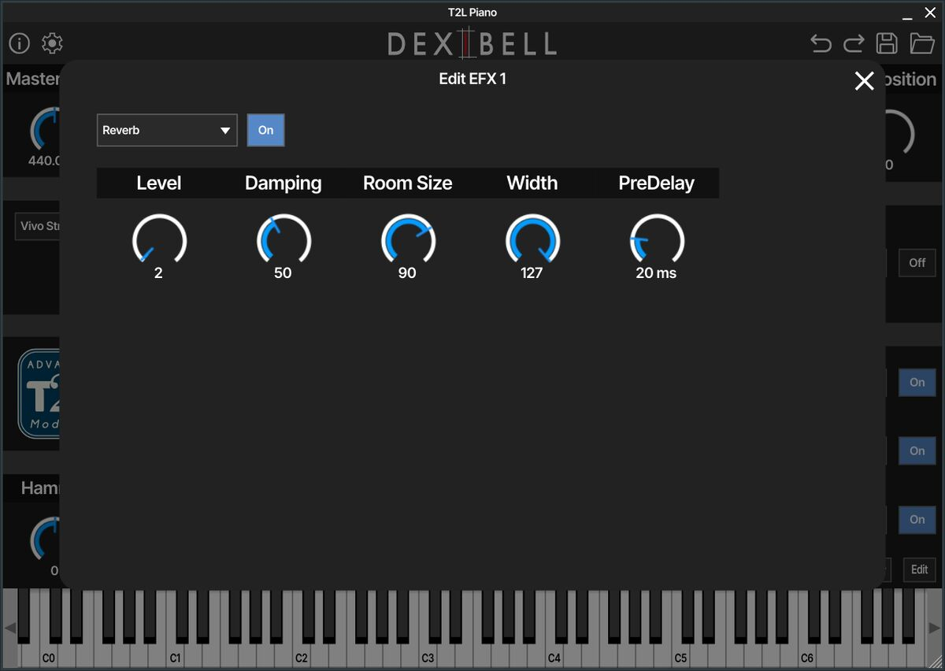Open settings with the gear icon

coord(53,43)
